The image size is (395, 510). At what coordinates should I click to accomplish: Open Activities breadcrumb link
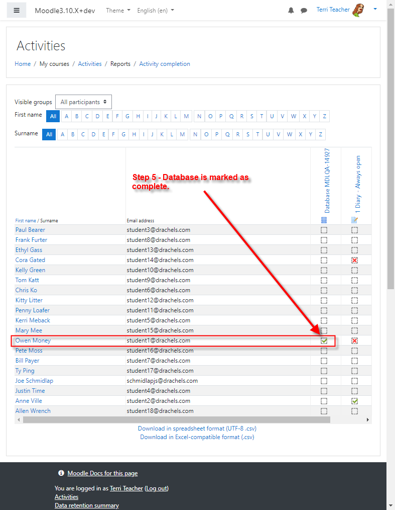90,64
